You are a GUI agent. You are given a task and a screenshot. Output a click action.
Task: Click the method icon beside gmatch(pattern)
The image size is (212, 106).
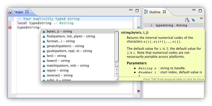[44, 46]
